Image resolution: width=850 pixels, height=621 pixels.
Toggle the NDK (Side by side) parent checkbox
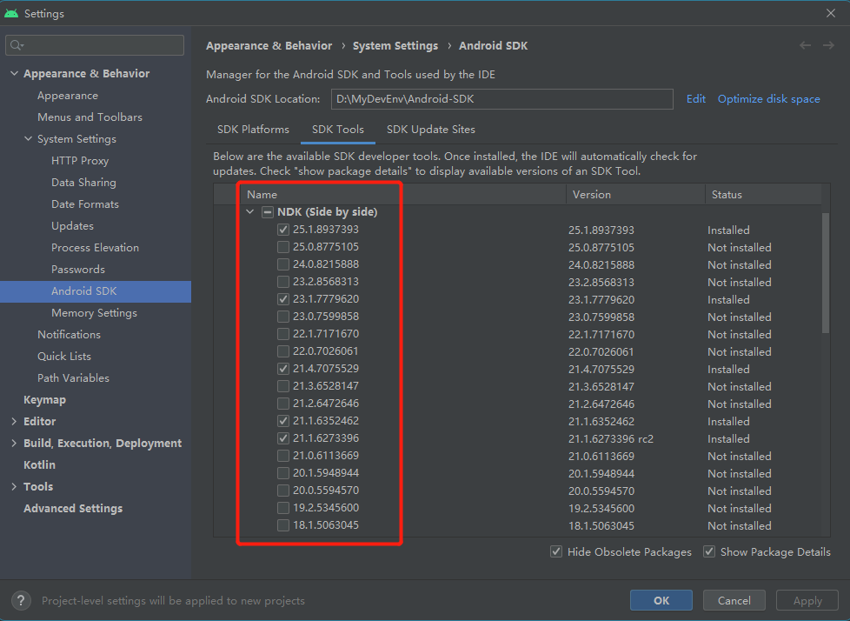268,212
